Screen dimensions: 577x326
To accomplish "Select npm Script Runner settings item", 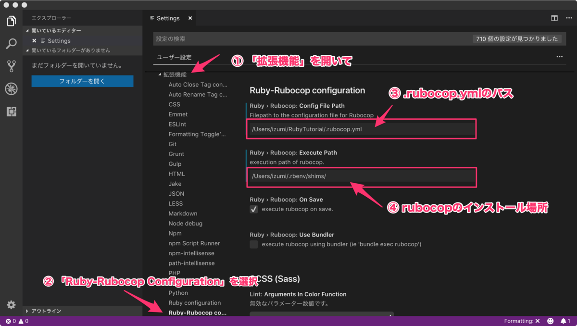I will click(194, 243).
